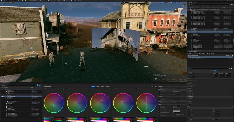Click the reset arrow on the Offset wheel

63,89
